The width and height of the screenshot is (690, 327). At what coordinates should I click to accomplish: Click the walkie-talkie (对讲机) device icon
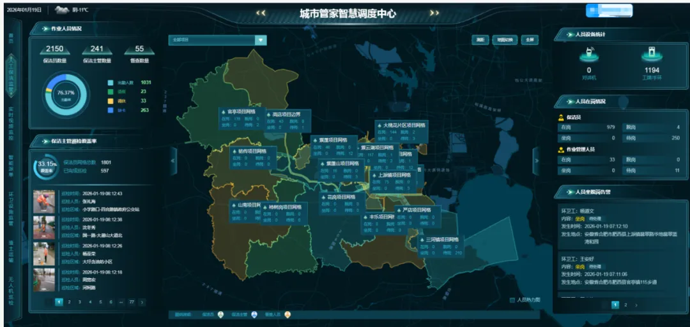click(x=588, y=55)
